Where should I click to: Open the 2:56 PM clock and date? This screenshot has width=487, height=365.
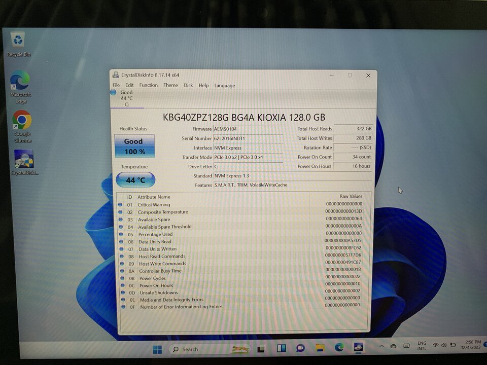tap(471, 344)
